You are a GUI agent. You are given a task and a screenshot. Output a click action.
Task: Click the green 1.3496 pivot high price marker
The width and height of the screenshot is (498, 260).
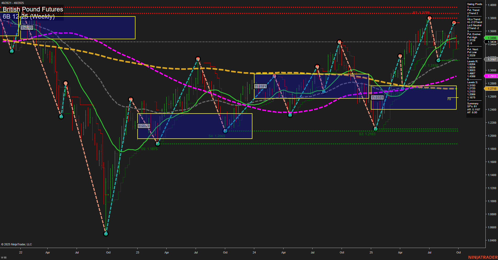coord(491,38)
